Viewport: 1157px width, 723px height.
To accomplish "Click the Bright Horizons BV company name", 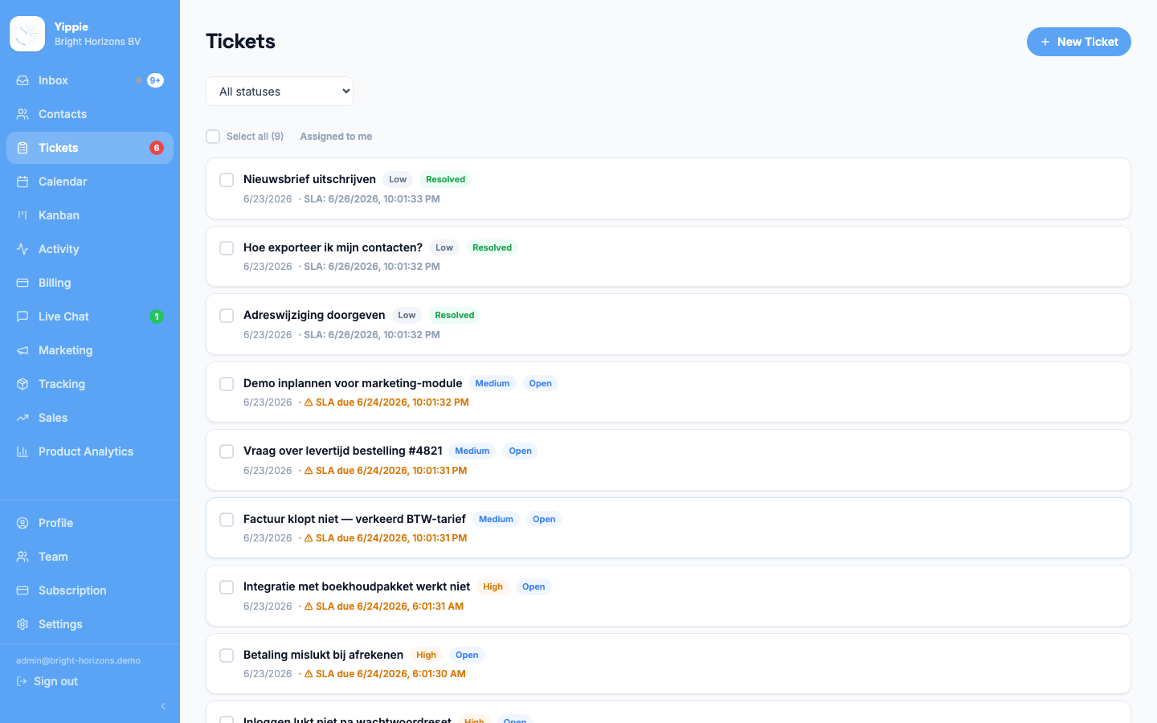I will point(97,42).
